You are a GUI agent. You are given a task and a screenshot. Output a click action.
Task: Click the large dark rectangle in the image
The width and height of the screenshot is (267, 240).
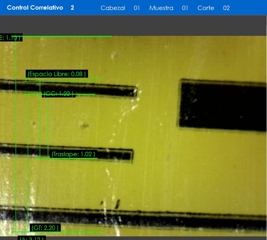(x=222, y=105)
